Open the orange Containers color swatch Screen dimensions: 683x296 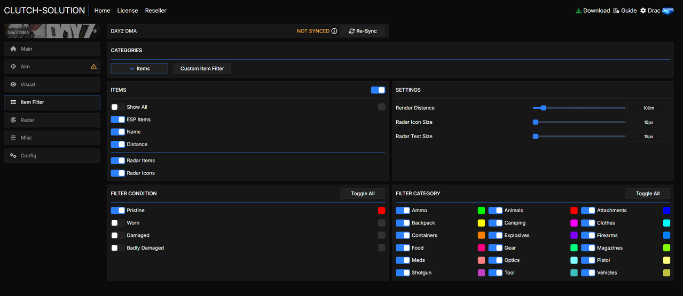(481, 235)
